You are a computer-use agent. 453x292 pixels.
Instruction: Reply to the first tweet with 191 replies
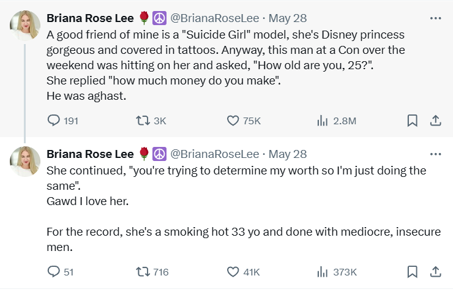point(54,121)
